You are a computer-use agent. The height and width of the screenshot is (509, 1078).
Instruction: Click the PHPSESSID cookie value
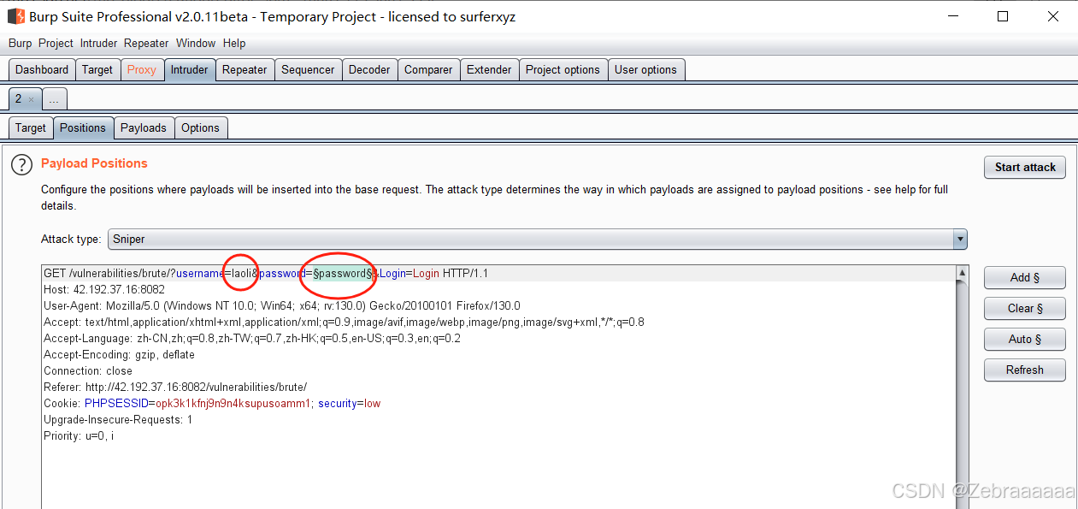coord(233,404)
